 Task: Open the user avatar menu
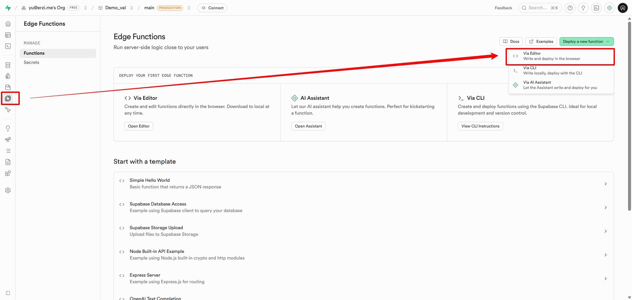point(623,8)
